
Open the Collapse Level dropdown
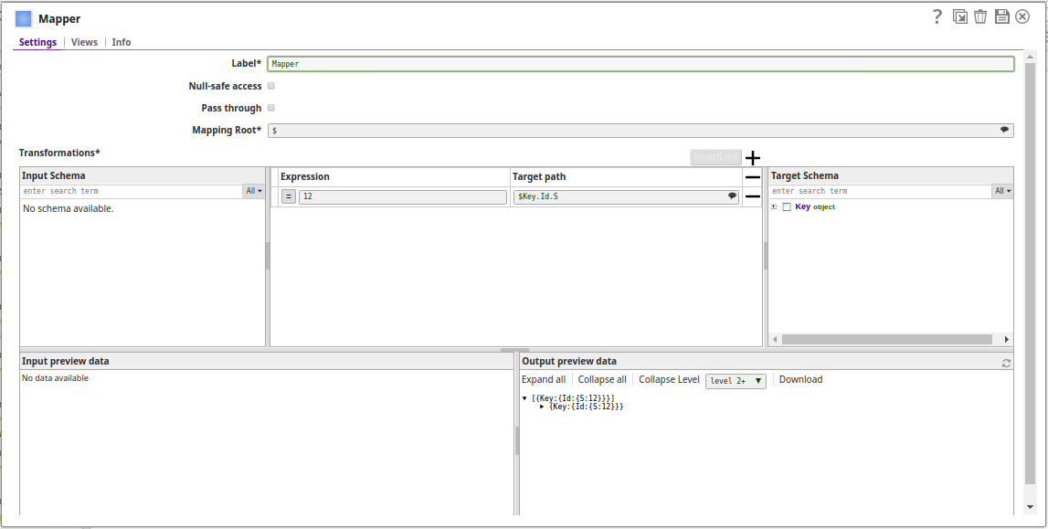click(x=736, y=381)
